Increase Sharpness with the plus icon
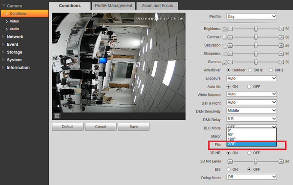 pyautogui.click(x=281, y=54)
